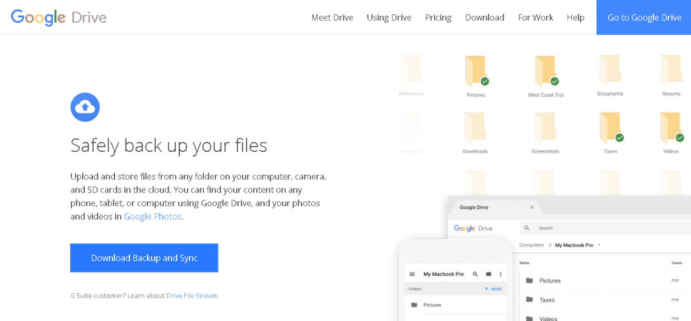Image resolution: width=691 pixels, height=321 pixels.
Task: Open the Download navigation item
Action: (485, 17)
